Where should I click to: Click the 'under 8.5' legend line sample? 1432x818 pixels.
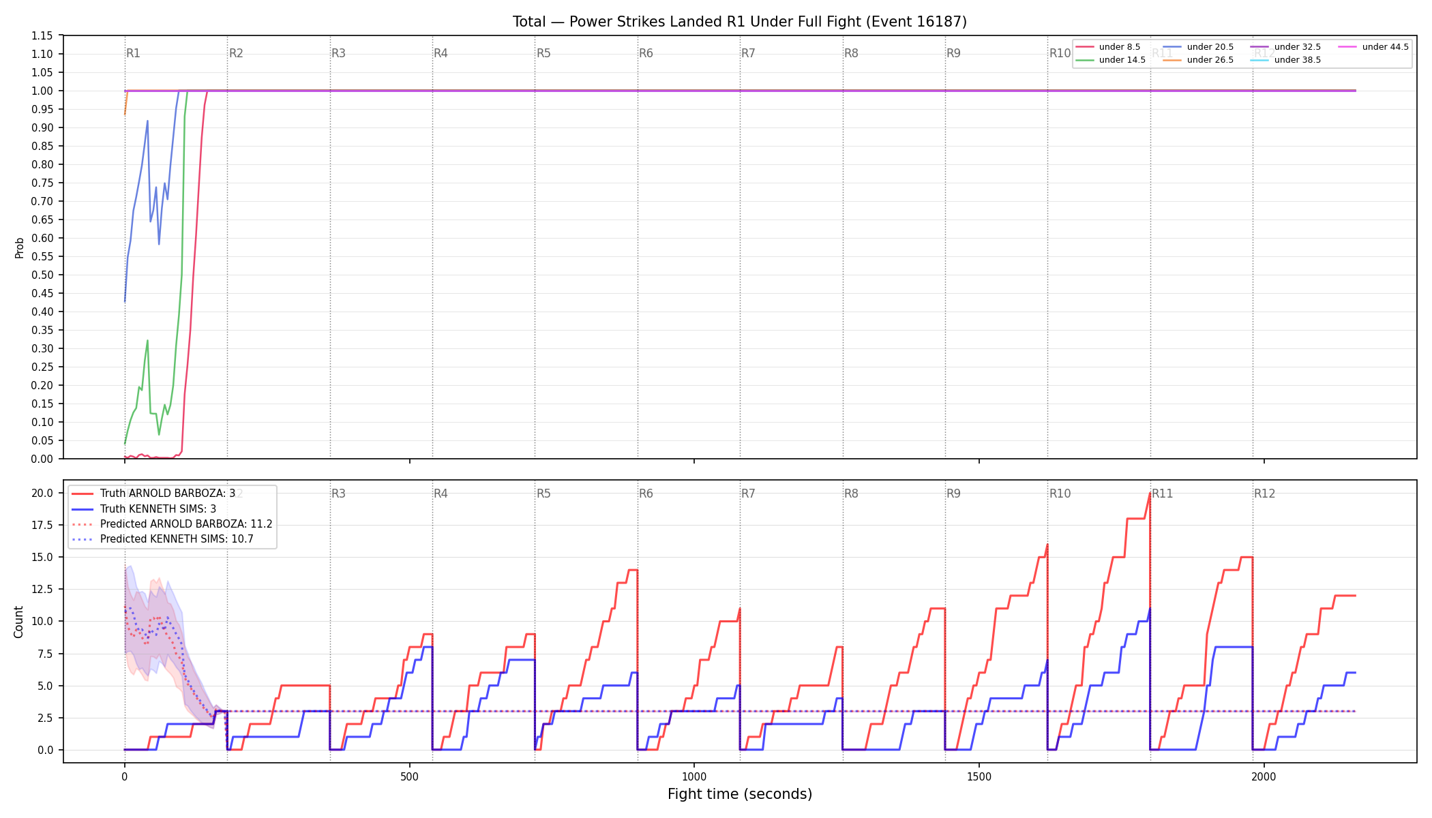[1085, 47]
